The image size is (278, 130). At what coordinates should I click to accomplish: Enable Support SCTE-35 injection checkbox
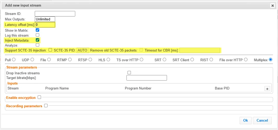coord(50,50)
